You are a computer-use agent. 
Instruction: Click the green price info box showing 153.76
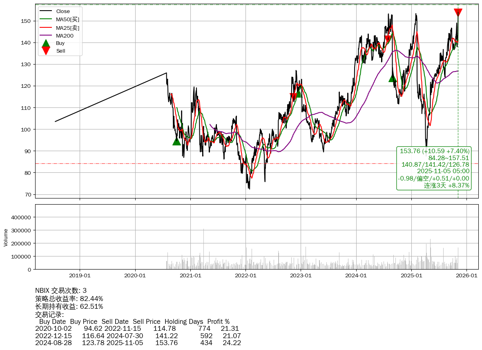[x=434, y=168]
